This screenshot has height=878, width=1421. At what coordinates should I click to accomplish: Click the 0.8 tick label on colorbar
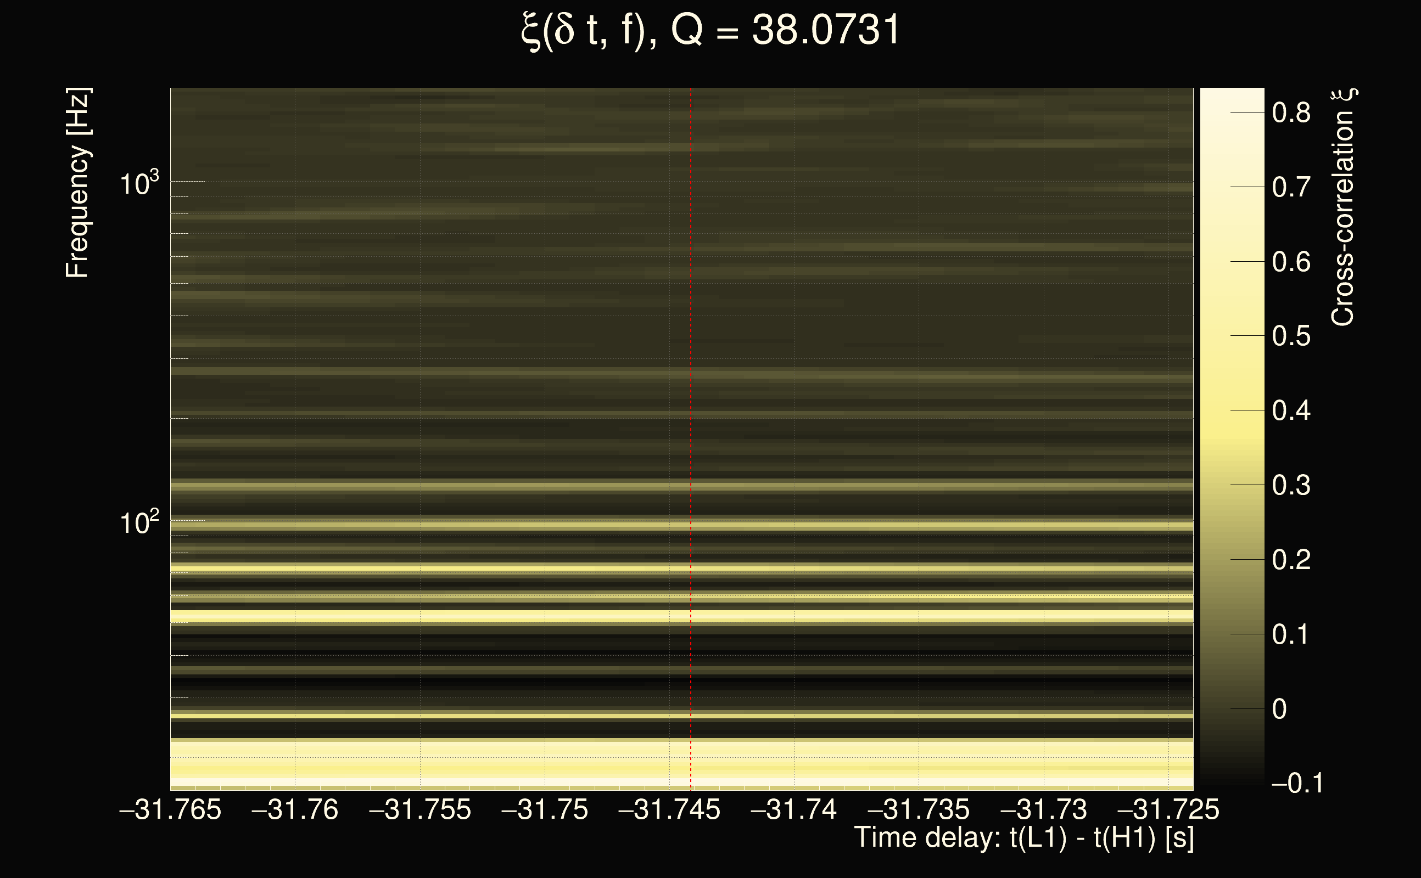(x=1291, y=112)
